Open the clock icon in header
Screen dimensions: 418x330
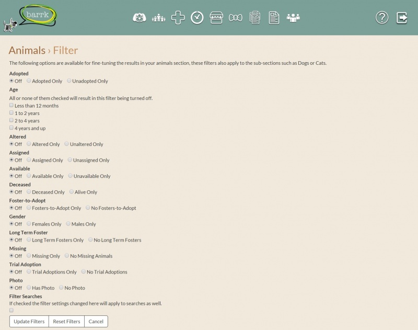pos(197,18)
